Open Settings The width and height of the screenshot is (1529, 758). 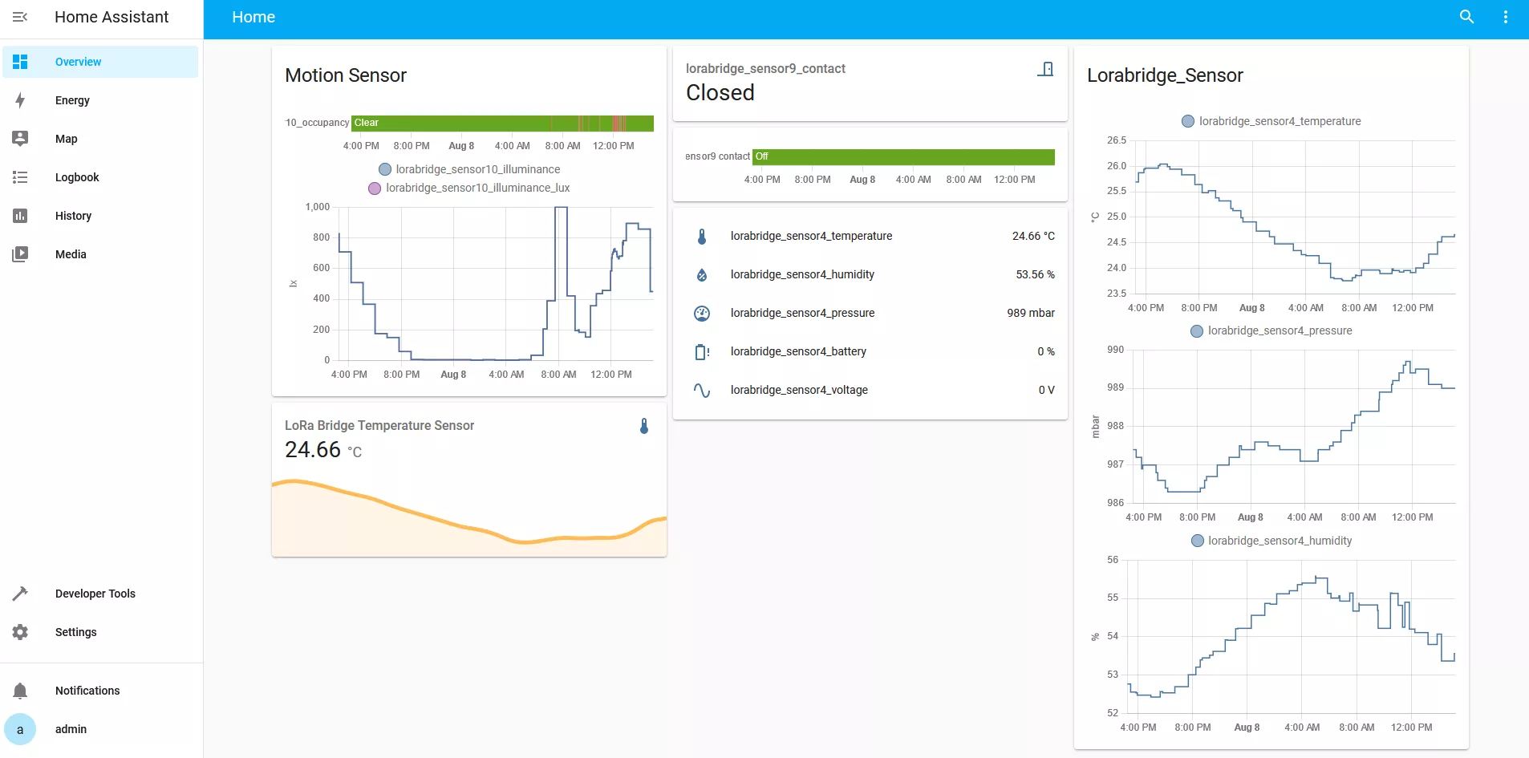[x=76, y=632]
